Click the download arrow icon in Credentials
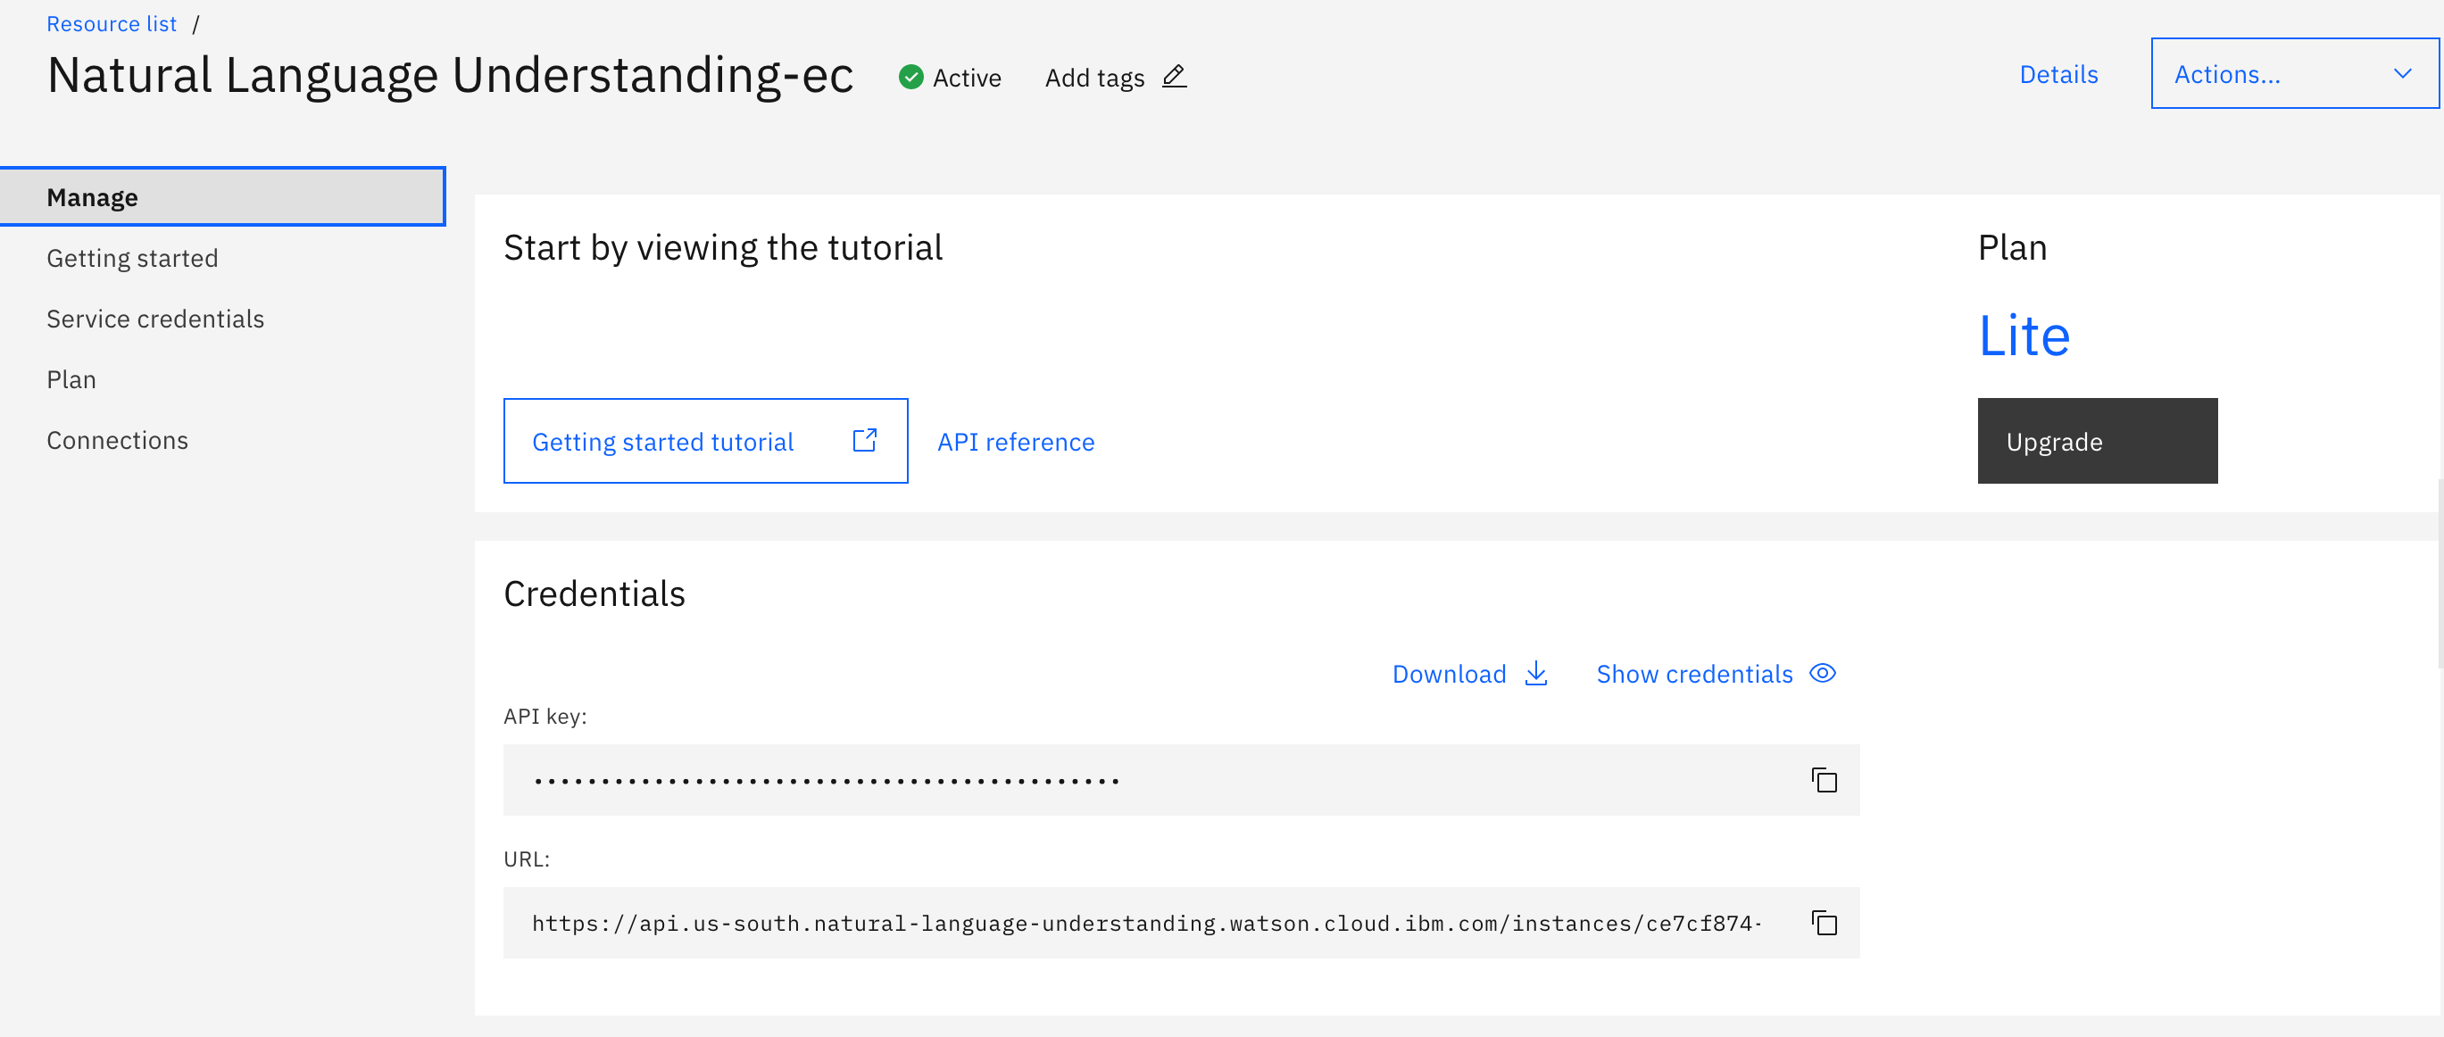The width and height of the screenshot is (2444, 1037). tap(1536, 674)
